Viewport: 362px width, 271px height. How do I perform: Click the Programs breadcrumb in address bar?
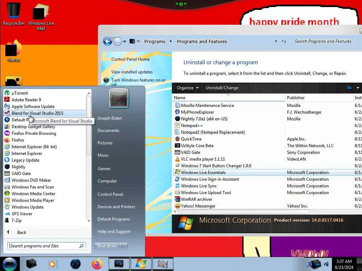point(155,42)
